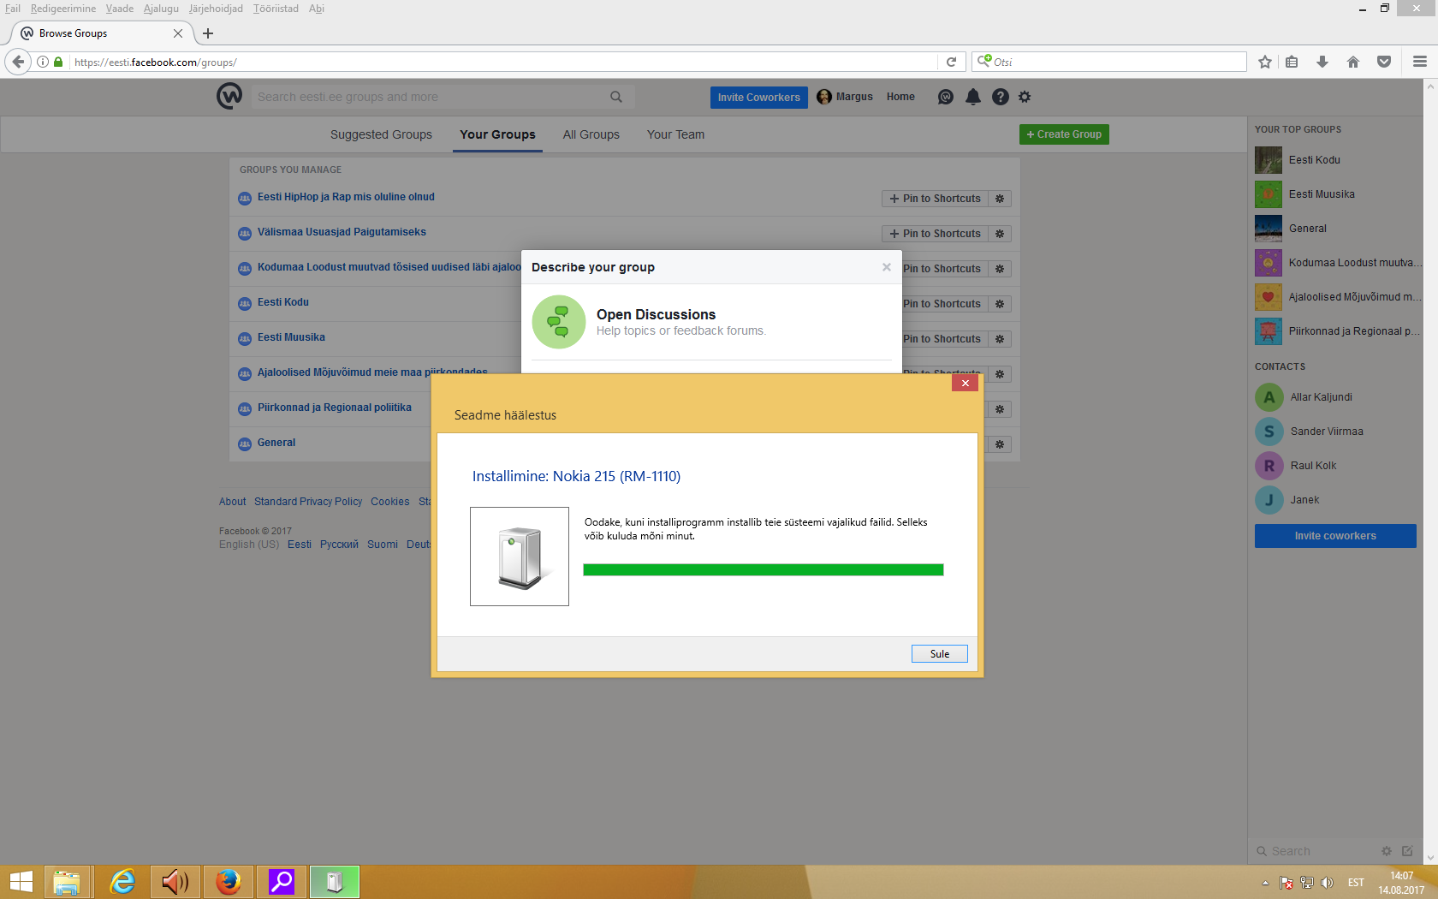Image resolution: width=1438 pixels, height=899 pixels.
Task: Click the Open Discussions green chat icon
Action: pyautogui.click(x=559, y=322)
